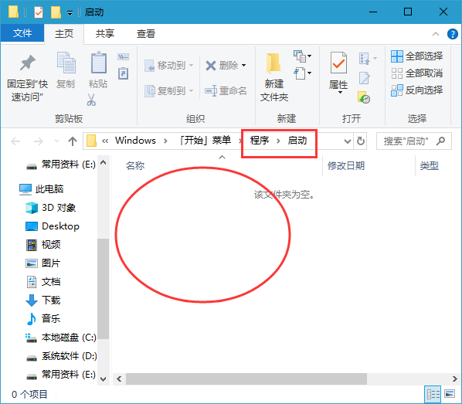Pin to Quick access icon
The image size is (462, 404).
(x=27, y=63)
